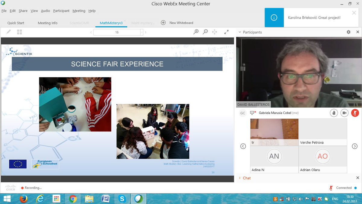Viewport: 362px width, 204px height.
Task: Open the network tray icon
Action: pyautogui.click(x=294, y=199)
